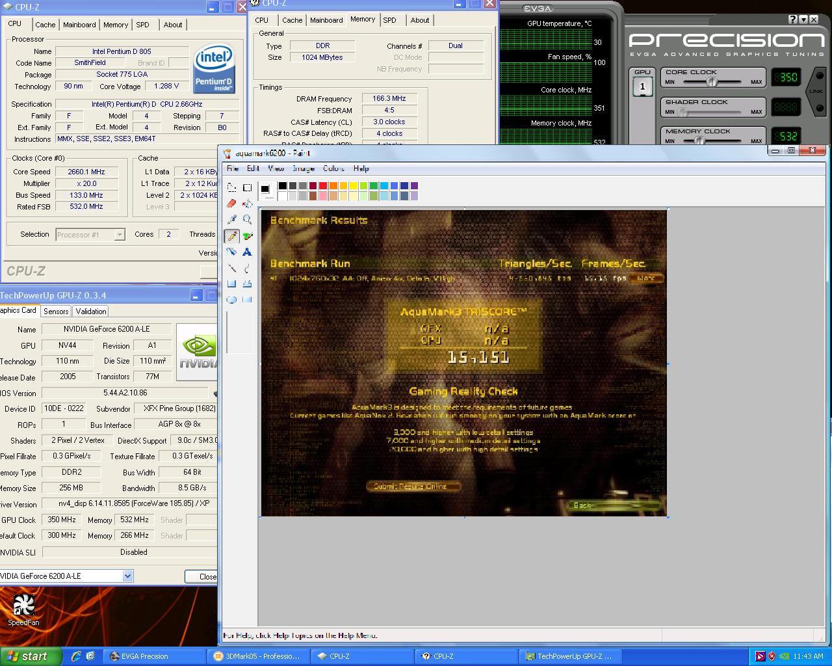The image size is (832, 666).
Task: Adjust the Memory Clock slider in Precision
Action: pos(699,141)
